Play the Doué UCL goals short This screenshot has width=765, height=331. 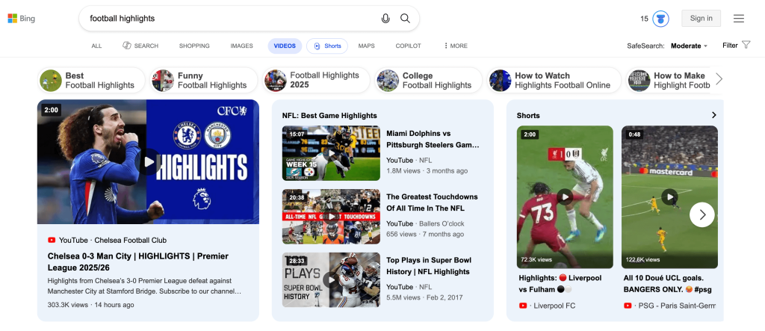(669, 197)
